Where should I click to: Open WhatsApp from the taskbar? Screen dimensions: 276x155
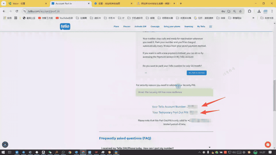point(63,152)
